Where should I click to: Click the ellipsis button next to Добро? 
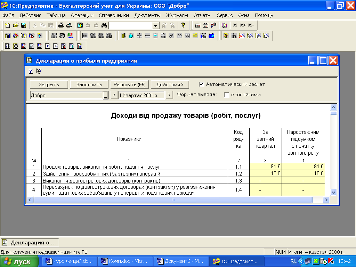[105, 95]
